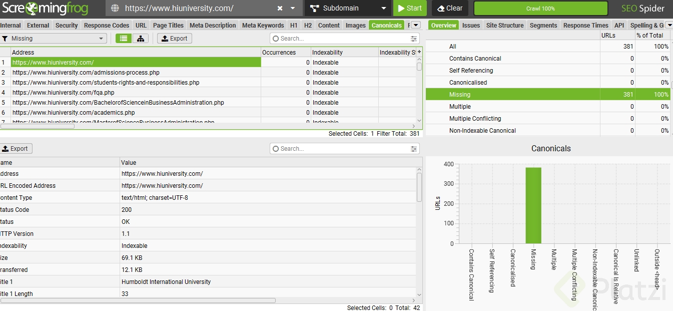Click the globe icon beside the URL
Image resolution: width=673 pixels, height=311 pixels.
point(115,9)
